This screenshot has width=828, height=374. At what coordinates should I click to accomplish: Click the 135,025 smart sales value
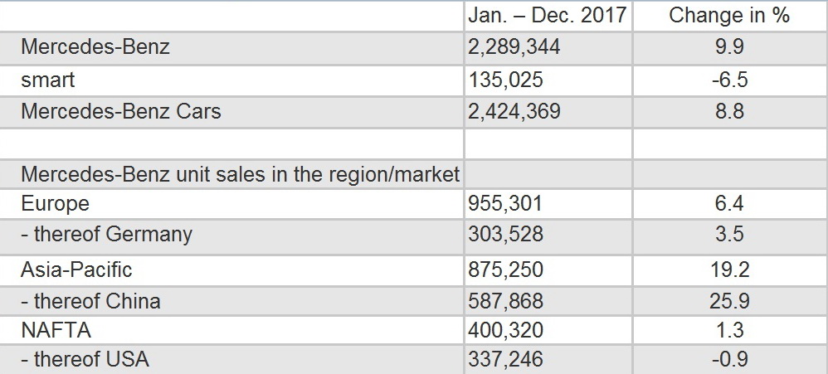[x=505, y=80]
